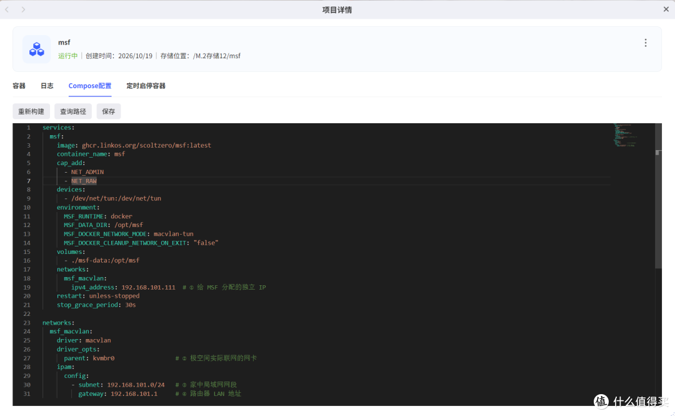
Task: Select the Compose配置 tab
Action: 90,86
